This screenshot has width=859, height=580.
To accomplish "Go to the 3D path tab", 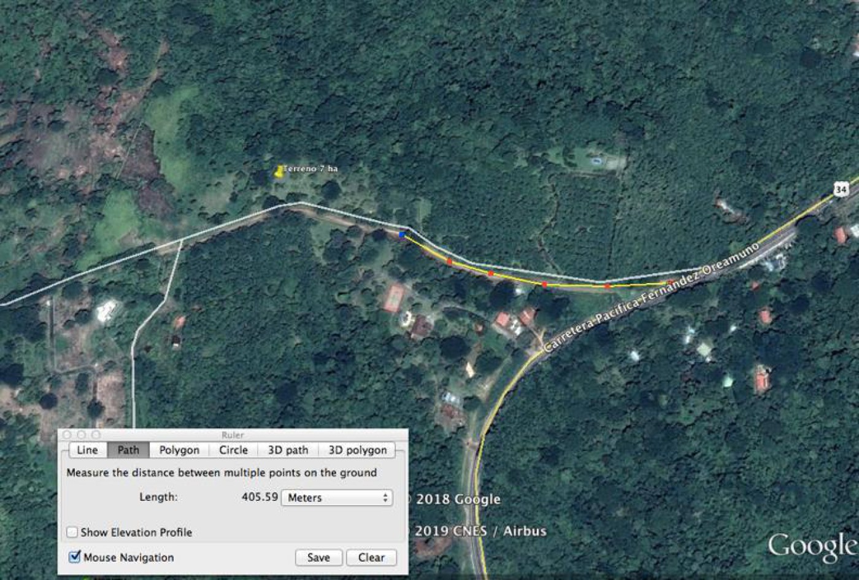I will click(288, 450).
